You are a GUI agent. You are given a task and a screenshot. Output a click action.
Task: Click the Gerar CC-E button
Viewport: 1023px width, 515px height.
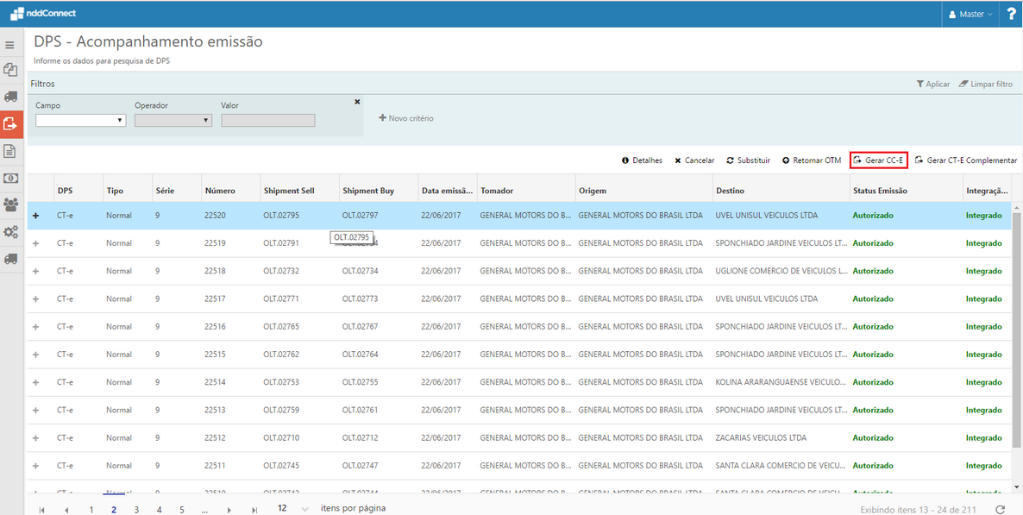878,160
